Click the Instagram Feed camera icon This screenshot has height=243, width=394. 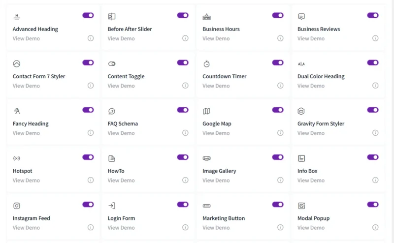[17, 206]
